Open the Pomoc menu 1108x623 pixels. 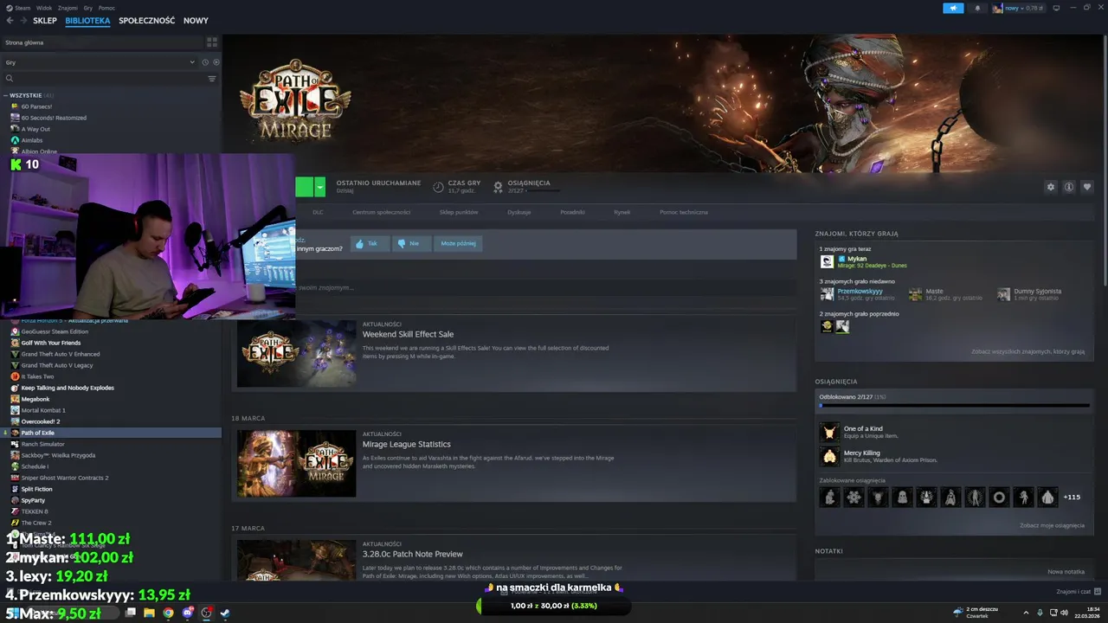[106, 8]
